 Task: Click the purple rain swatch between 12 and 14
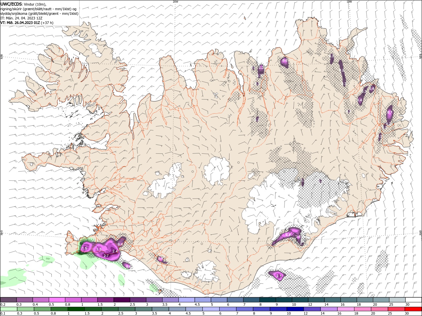coord(312,309)
